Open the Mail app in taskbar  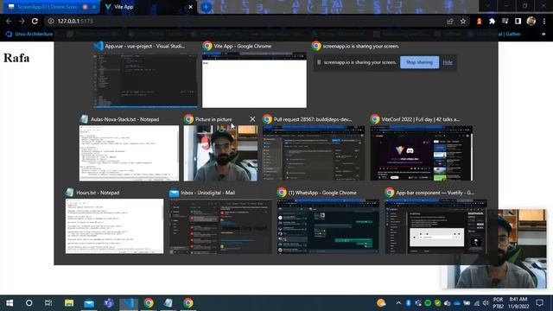coord(89,303)
